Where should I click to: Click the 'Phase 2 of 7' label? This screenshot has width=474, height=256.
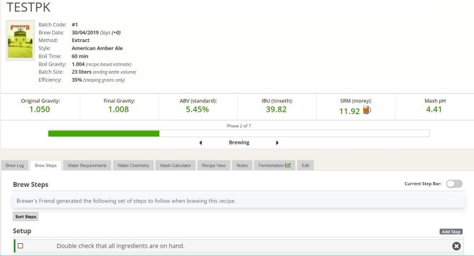point(239,126)
